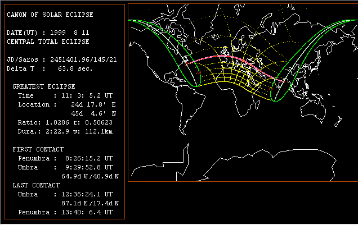
Task: Select first contact Umbra 9:29:52.8 UT
Action: [x=65, y=167]
